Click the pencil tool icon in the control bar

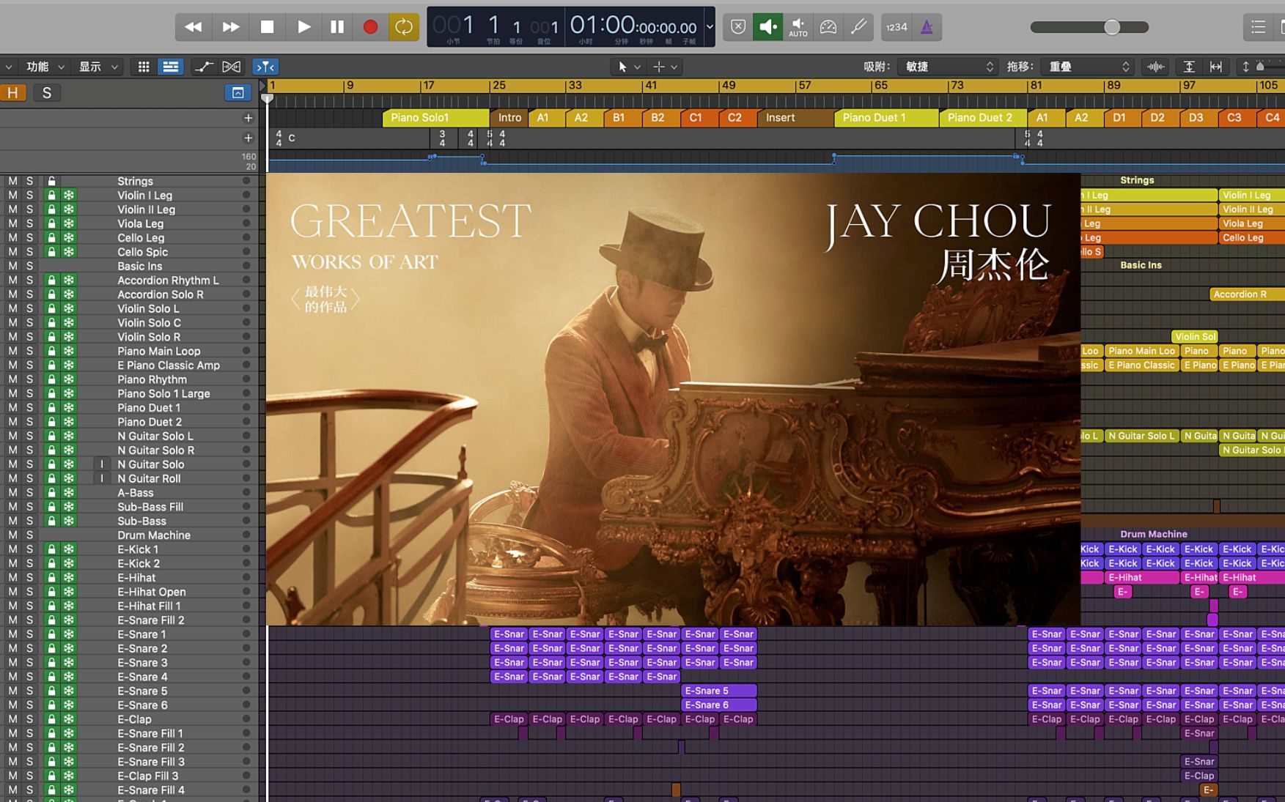pyautogui.click(x=858, y=27)
